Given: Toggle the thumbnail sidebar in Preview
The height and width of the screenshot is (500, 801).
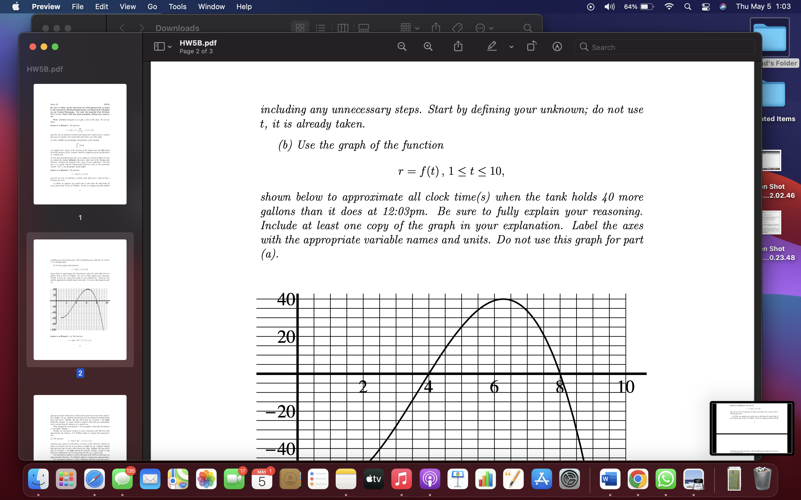Looking at the screenshot, I should click(159, 46).
